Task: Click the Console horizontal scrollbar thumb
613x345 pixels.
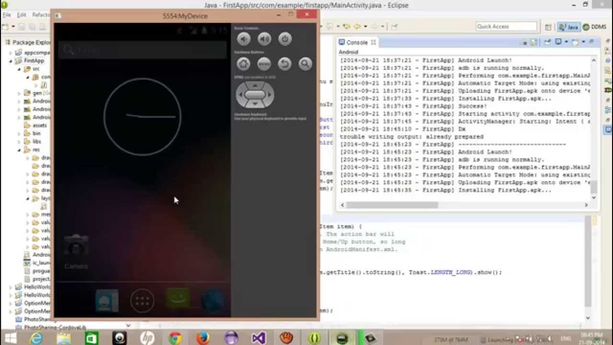Action: (392, 205)
